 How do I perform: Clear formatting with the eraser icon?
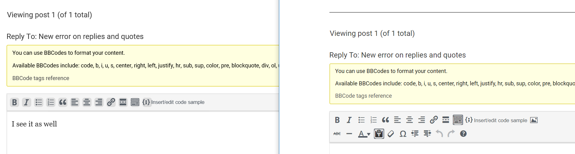coord(391,134)
